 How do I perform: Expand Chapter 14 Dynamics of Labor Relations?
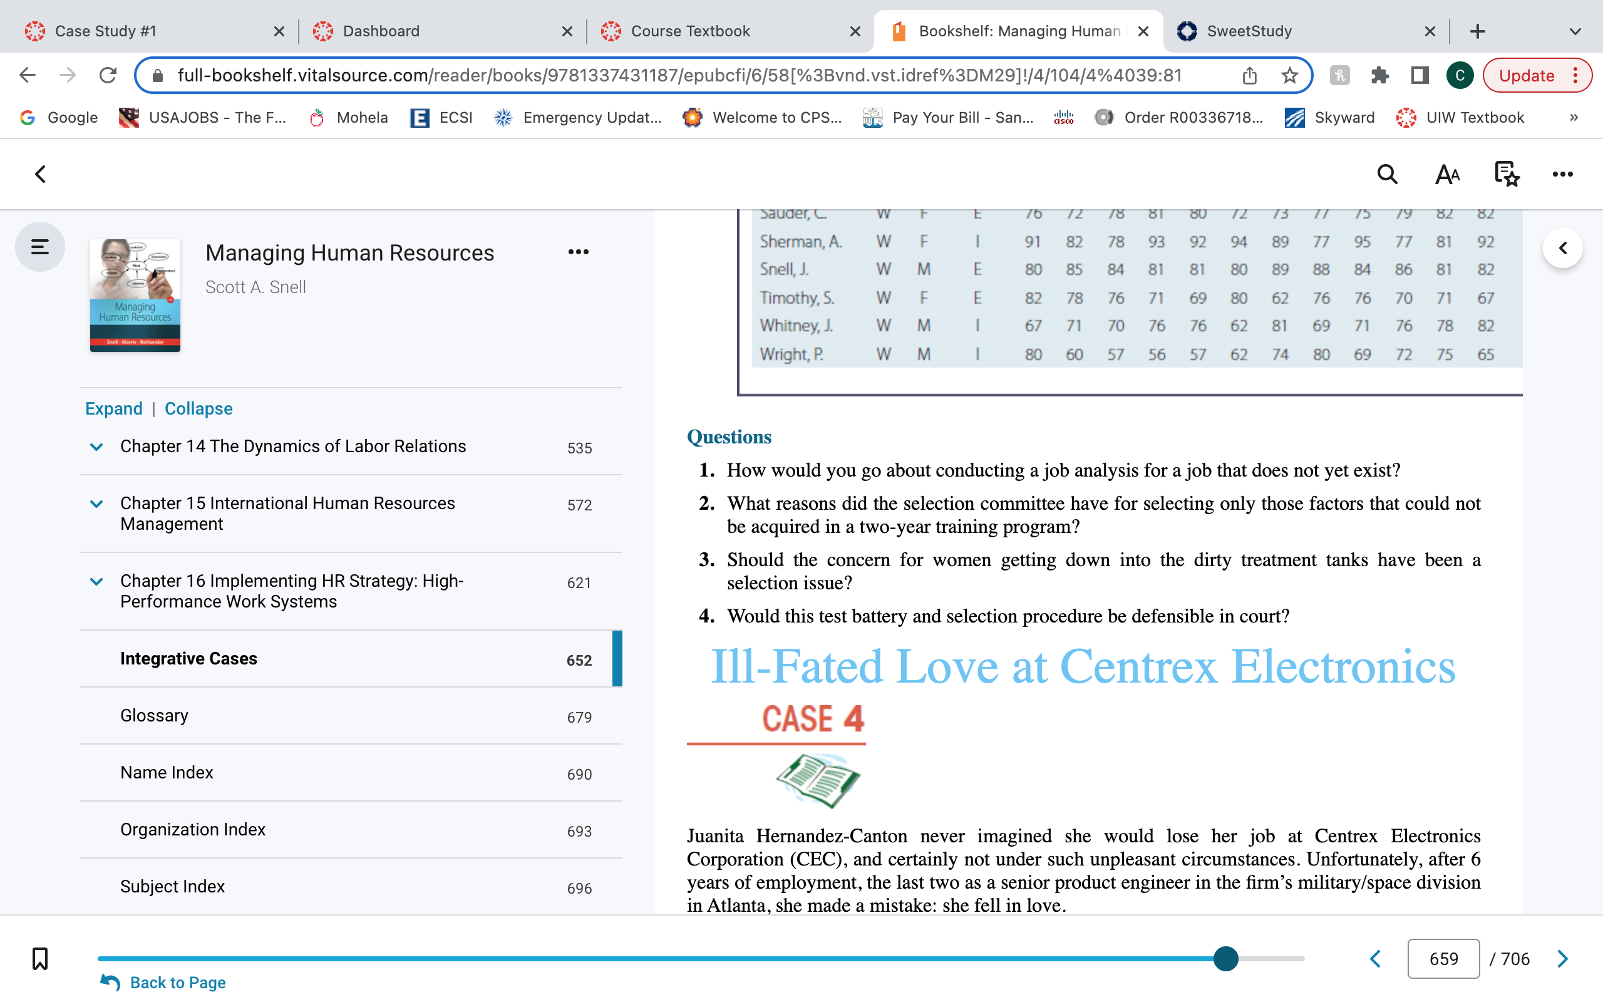[x=96, y=447]
